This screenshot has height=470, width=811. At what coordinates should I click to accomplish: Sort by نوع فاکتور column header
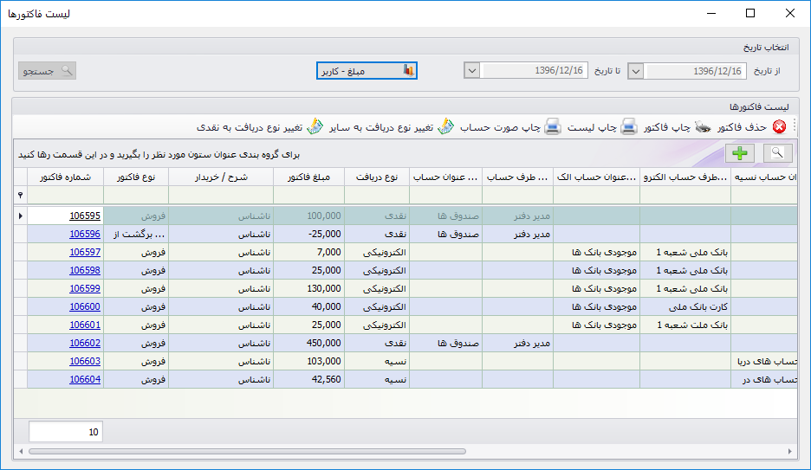pyautogui.click(x=136, y=177)
